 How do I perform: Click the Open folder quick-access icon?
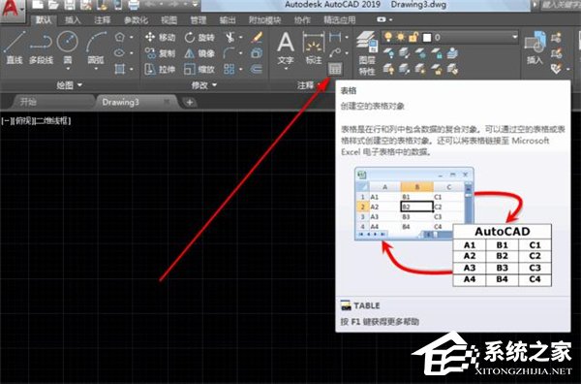53,5
